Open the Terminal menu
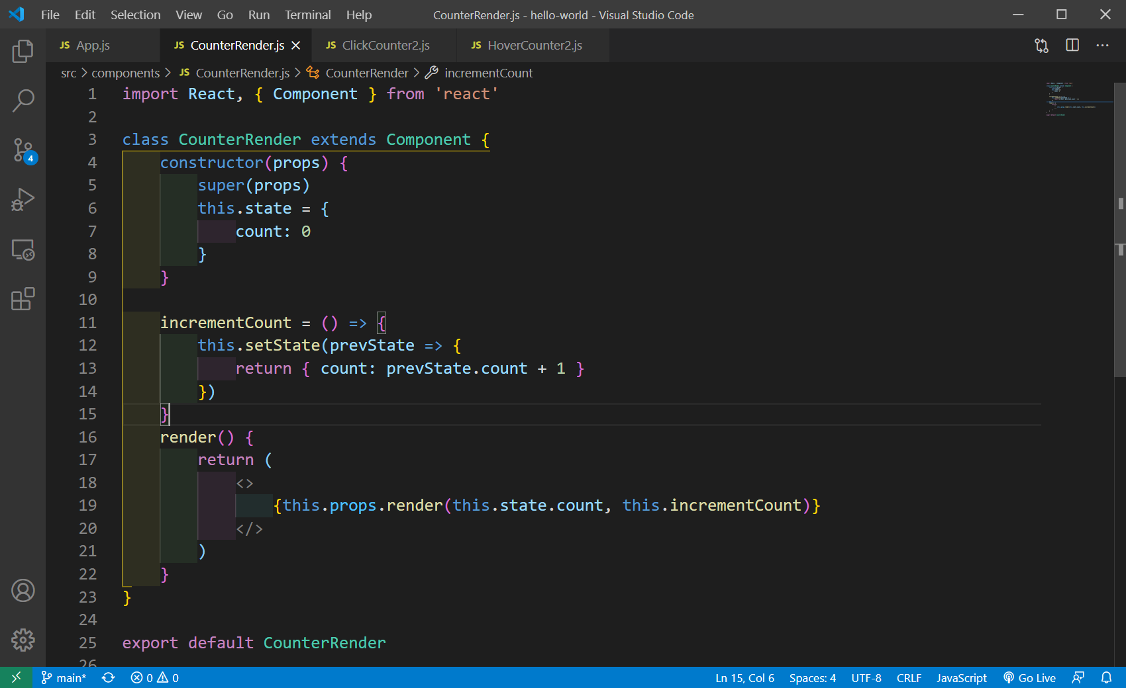This screenshot has height=688, width=1126. pyautogui.click(x=308, y=15)
